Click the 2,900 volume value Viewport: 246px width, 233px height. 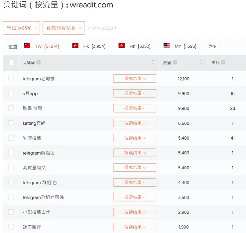[184, 212]
